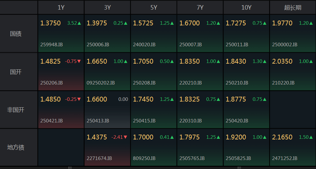Select the 国开 row label
Image resolution: width=316 pixels, height=169 pixels.
click(x=16, y=72)
